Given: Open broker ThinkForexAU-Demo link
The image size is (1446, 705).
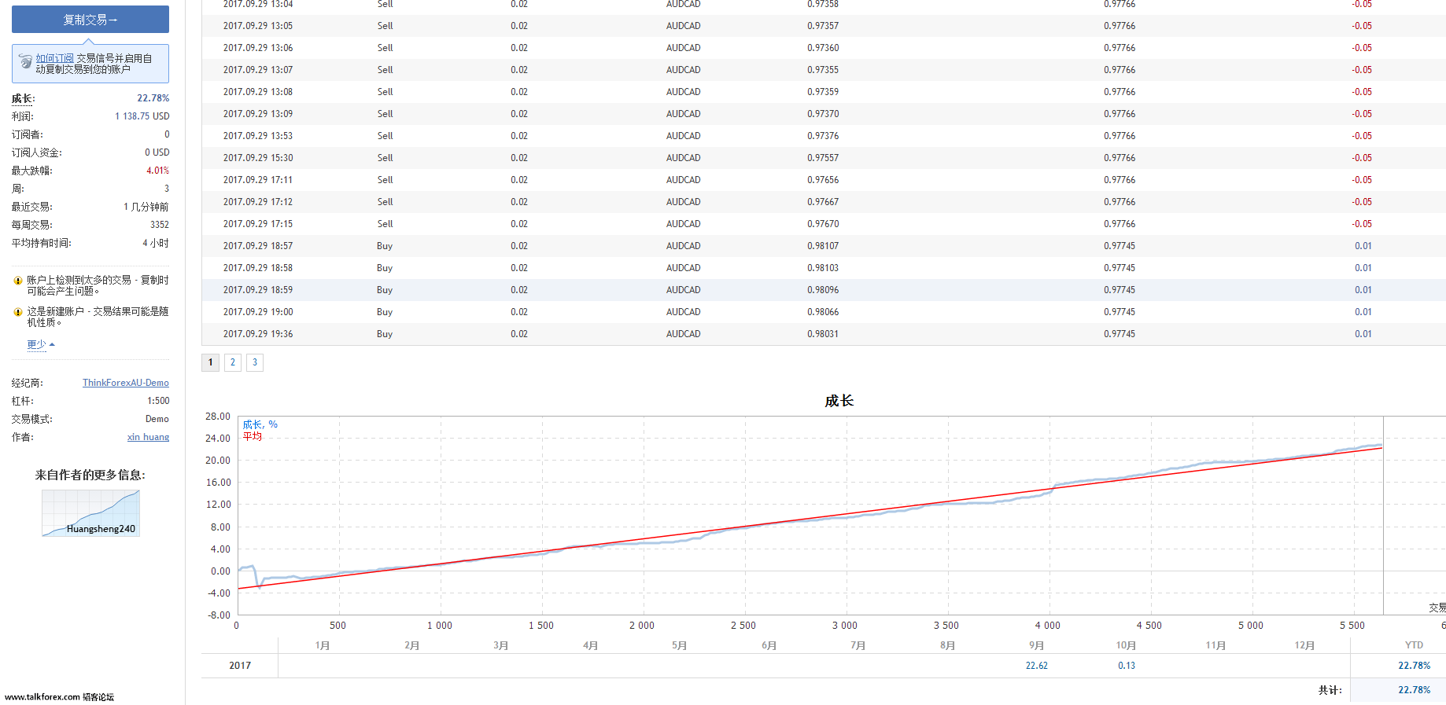Looking at the screenshot, I should 126,383.
